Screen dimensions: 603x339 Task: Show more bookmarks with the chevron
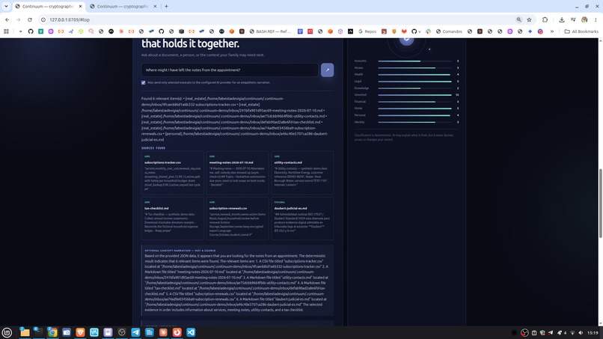[552, 31]
